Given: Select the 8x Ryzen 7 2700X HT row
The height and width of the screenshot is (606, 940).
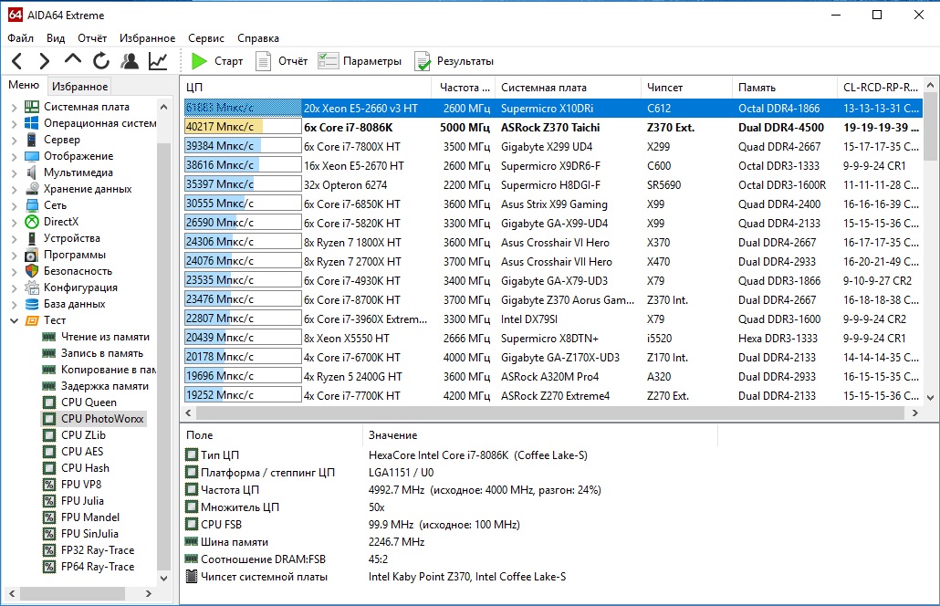Looking at the screenshot, I should [x=553, y=261].
